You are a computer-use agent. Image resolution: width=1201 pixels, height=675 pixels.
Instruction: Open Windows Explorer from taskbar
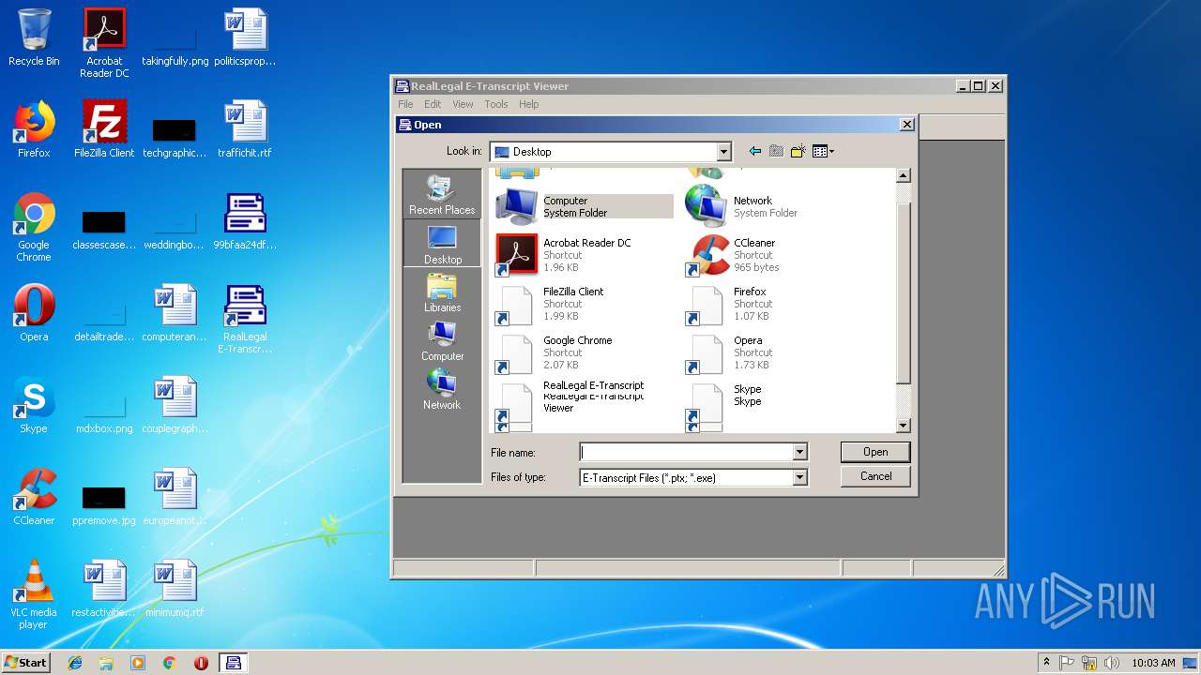(106, 663)
